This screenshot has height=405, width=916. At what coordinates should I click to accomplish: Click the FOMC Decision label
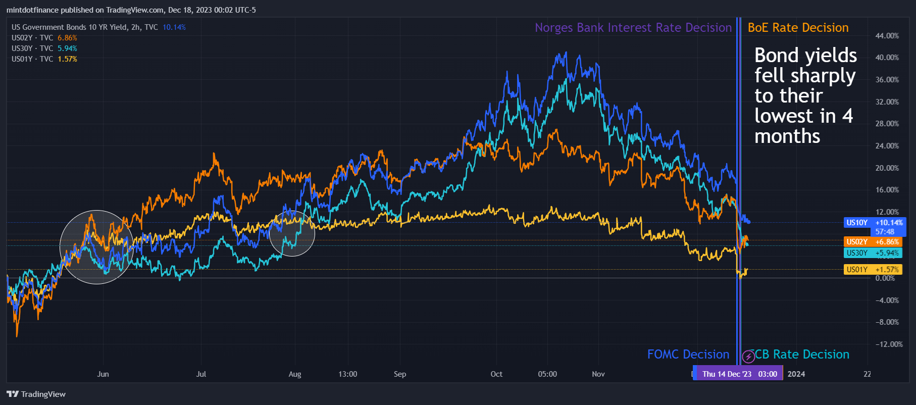click(688, 355)
